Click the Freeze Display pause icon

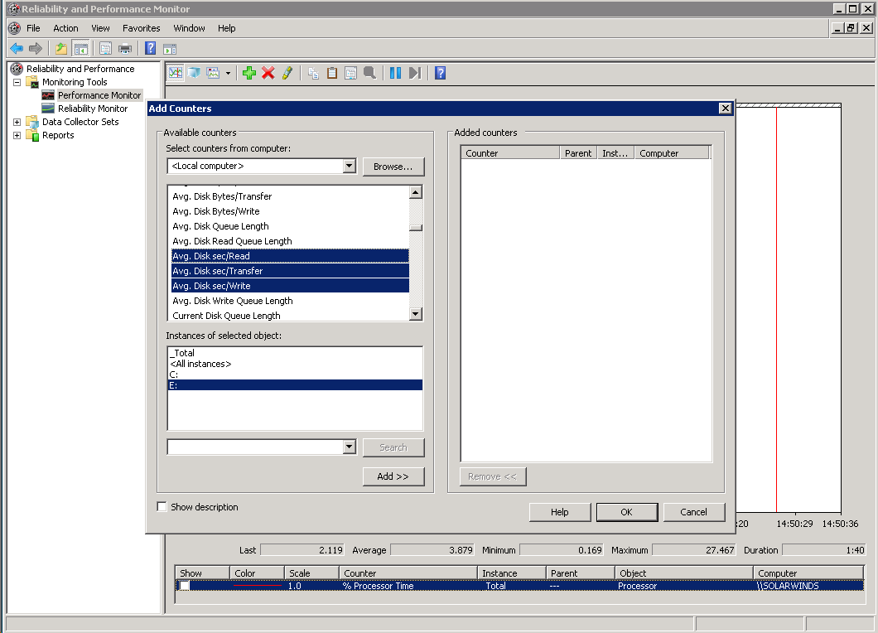tap(395, 73)
